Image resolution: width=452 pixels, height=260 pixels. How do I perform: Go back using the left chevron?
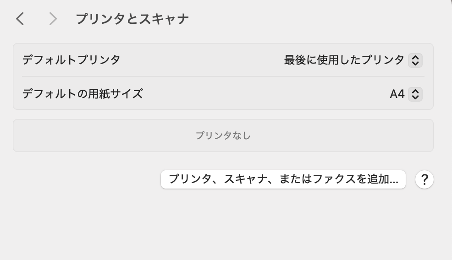[x=20, y=19]
